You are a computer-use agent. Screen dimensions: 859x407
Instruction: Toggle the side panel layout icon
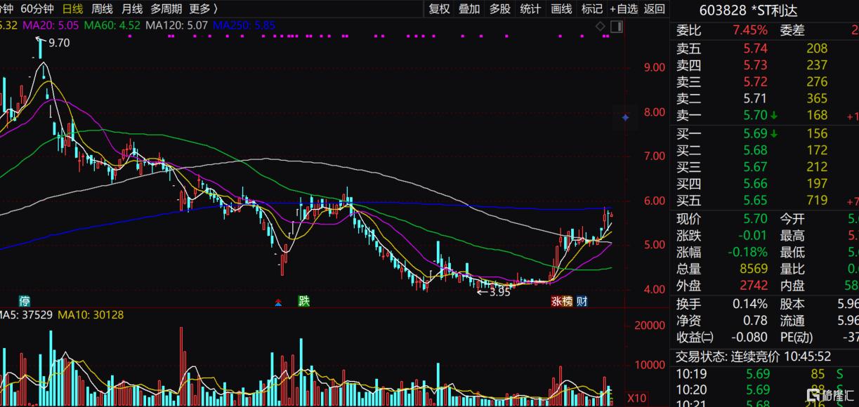[616, 27]
